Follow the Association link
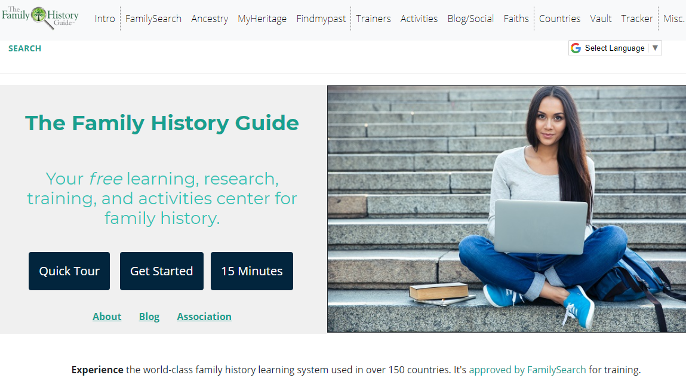 pos(204,317)
